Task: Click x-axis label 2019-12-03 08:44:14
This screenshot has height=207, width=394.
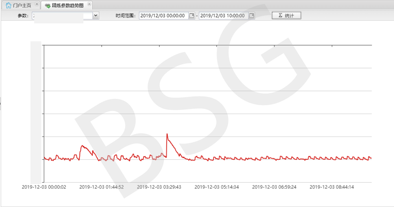Action: [332, 187]
